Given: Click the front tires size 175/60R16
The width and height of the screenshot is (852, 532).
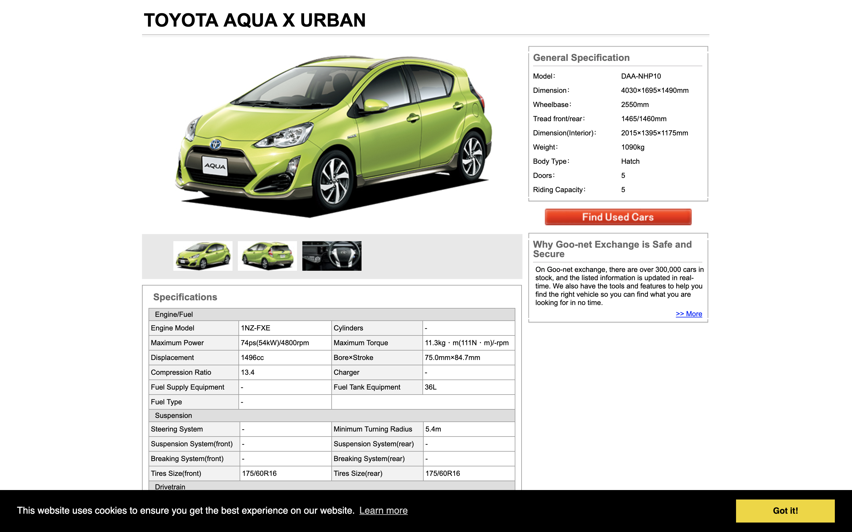Looking at the screenshot, I should coord(259,473).
